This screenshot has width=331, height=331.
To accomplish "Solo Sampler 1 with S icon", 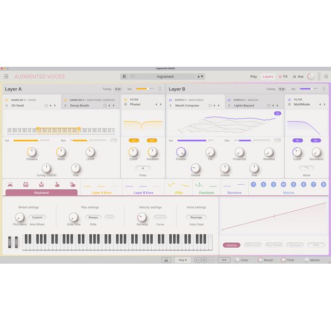I will [7, 105].
